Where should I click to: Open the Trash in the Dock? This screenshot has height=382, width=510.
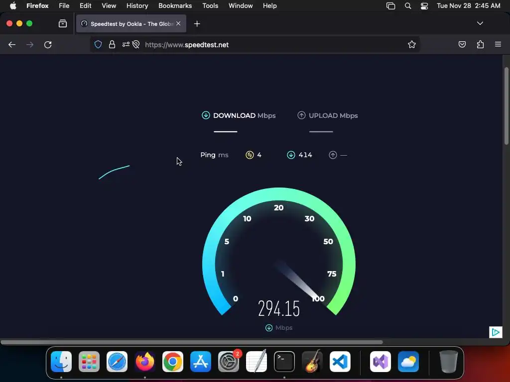coord(449,362)
